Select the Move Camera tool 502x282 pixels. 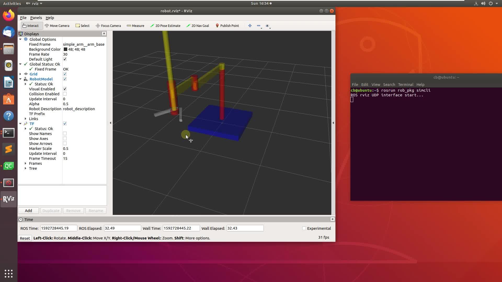pyautogui.click(x=57, y=26)
